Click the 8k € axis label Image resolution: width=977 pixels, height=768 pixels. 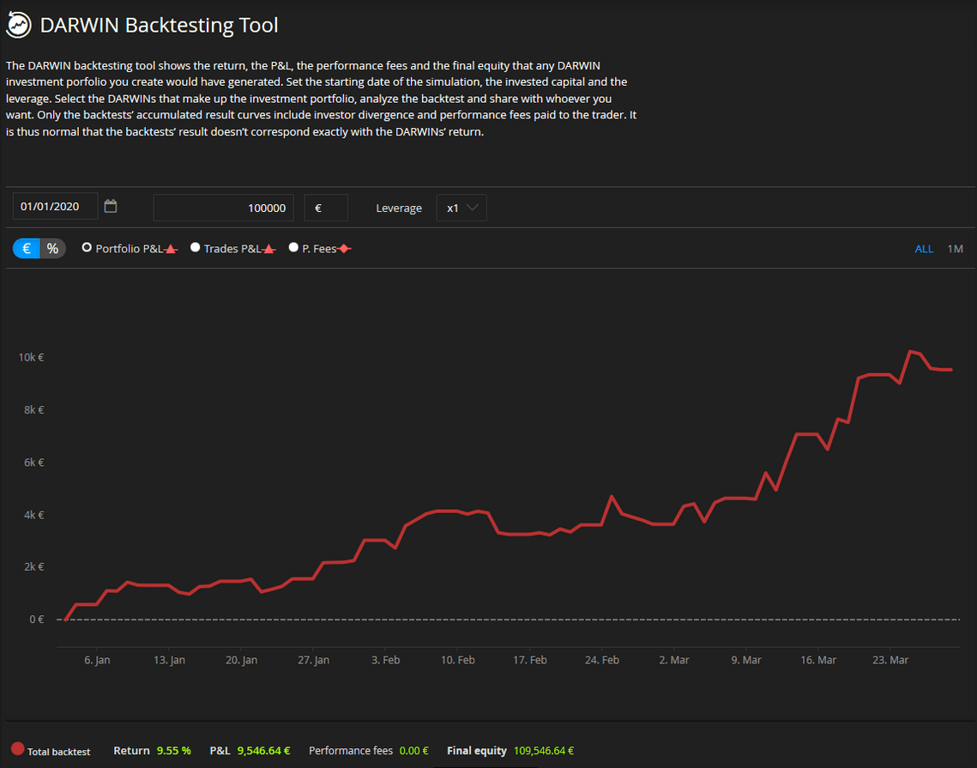[33, 409]
